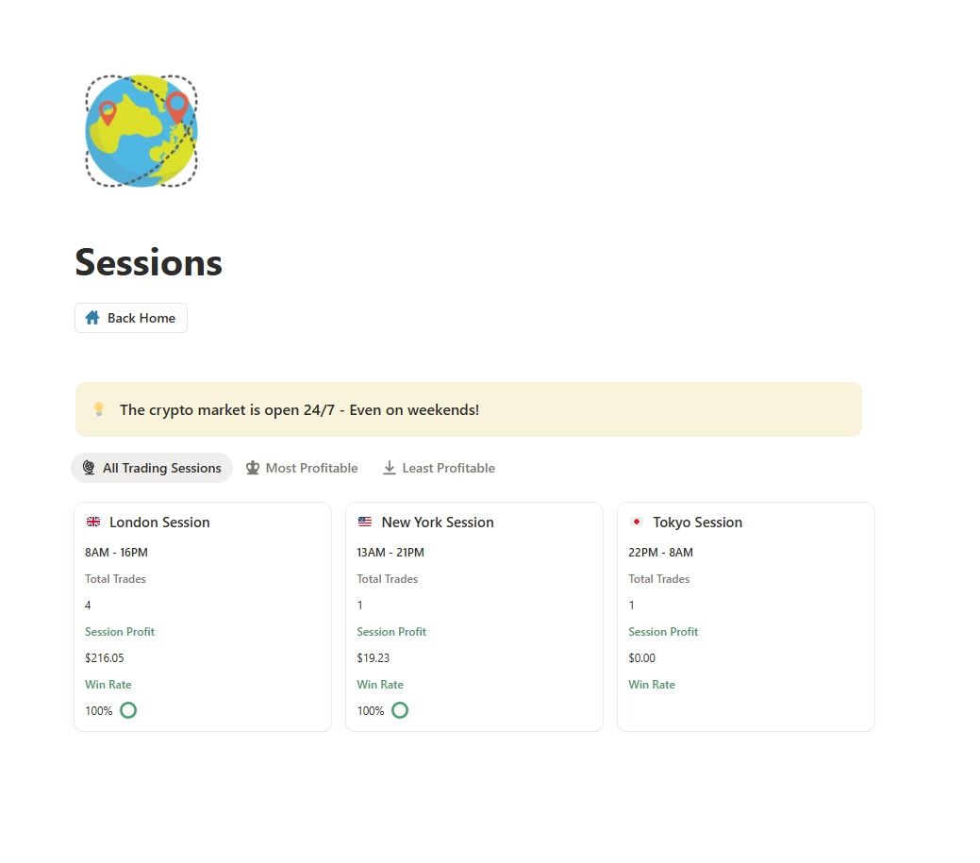The image size is (980, 863).
Task: Click the trophy icon next to Most Profitable
Action: 252,467
